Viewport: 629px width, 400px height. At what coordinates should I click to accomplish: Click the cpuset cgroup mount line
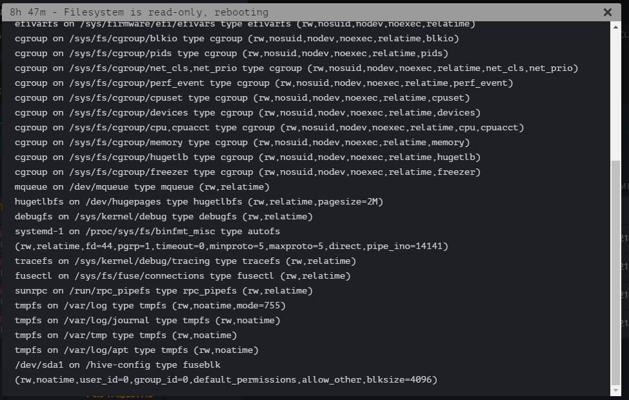tap(242, 98)
